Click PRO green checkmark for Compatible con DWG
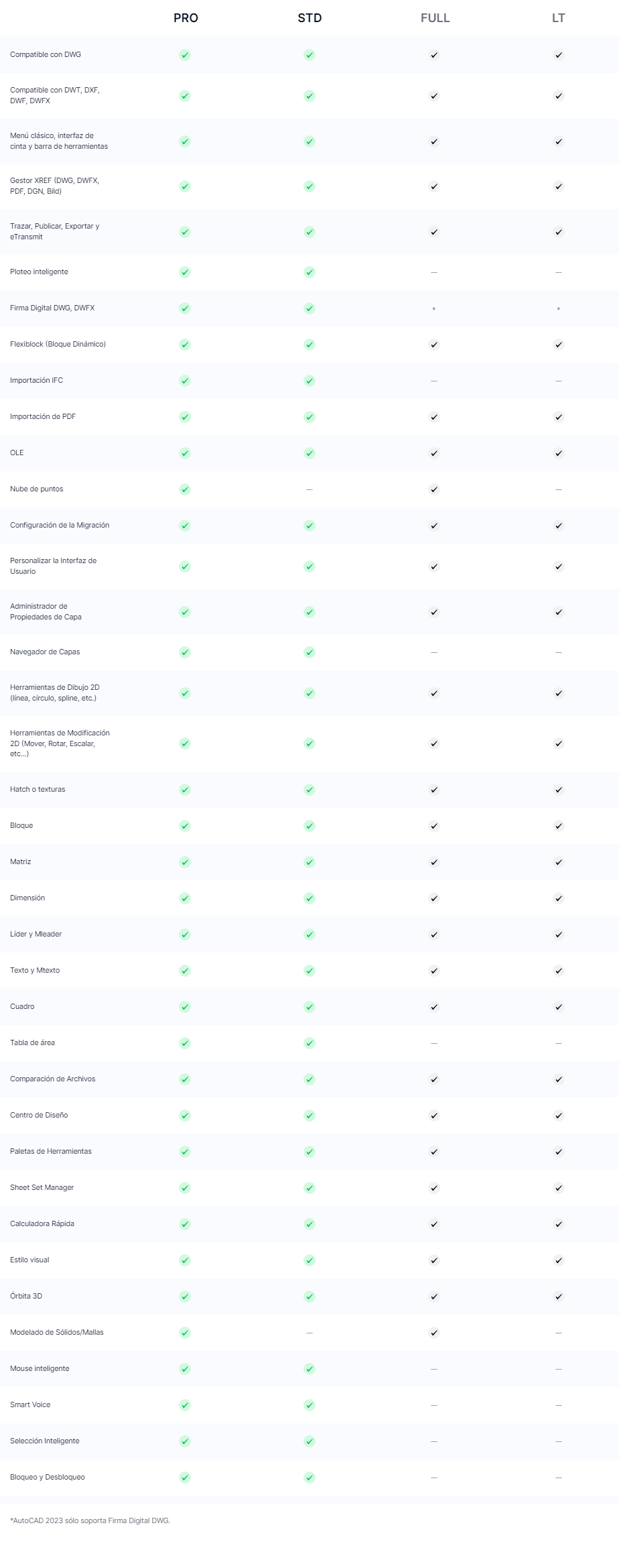619x1558 pixels. click(185, 55)
